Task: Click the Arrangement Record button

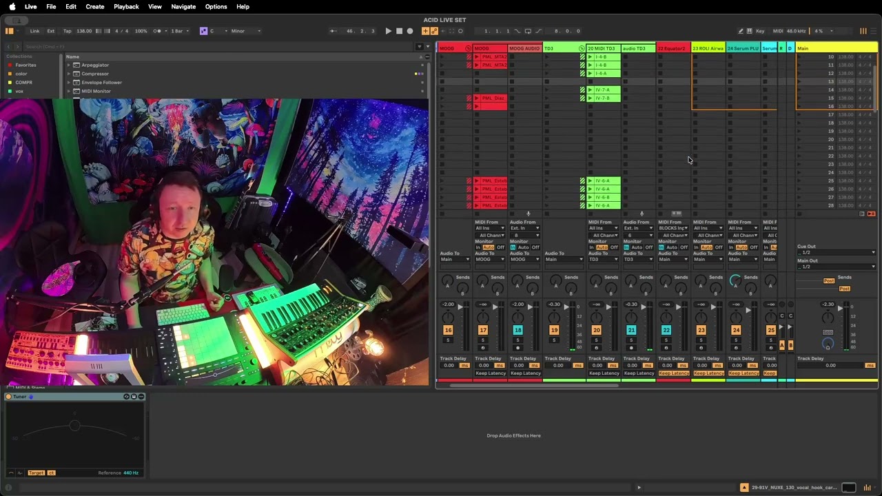Action: [410, 31]
